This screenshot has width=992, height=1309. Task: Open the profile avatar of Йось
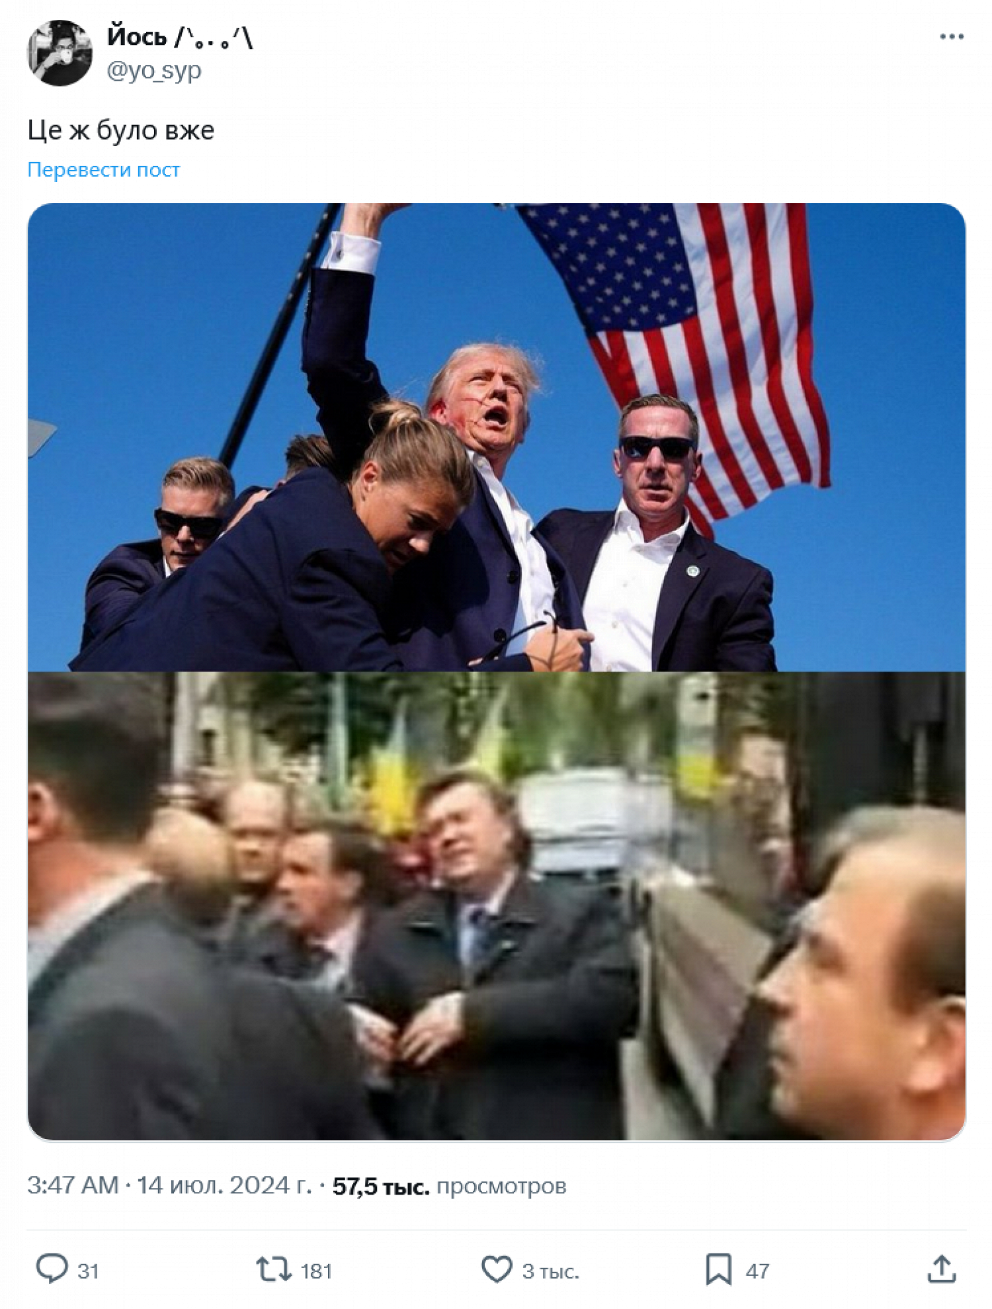point(60,53)
